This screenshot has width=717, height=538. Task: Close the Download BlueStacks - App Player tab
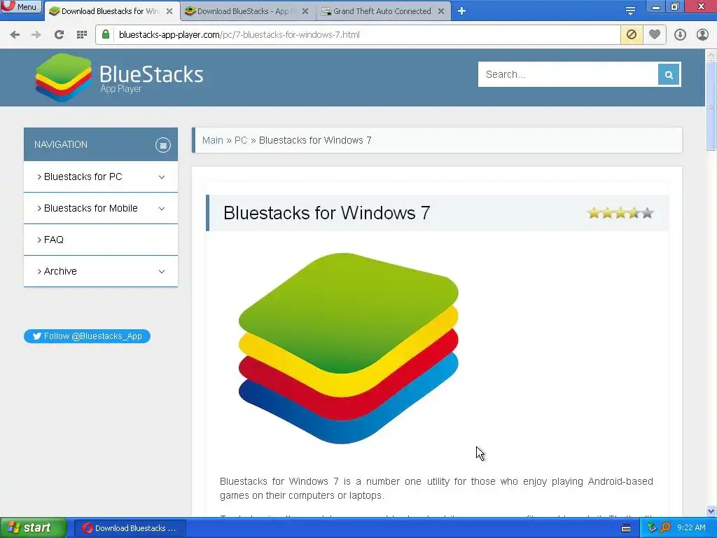click(305, 11)
